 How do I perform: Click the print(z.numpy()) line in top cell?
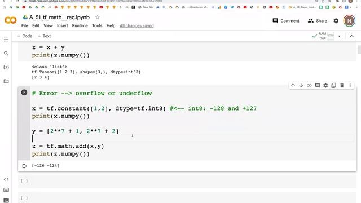point(61,55)
